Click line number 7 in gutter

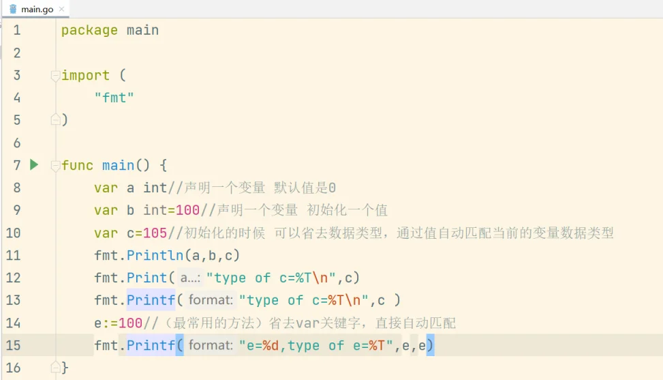[17, 165]
